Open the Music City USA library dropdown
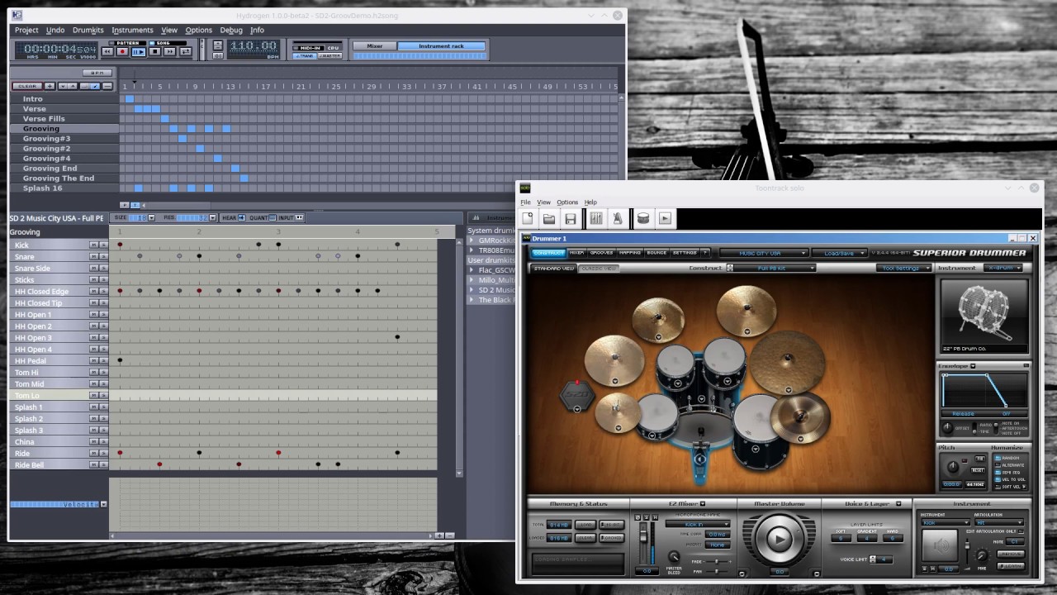The image size is (1057, 595). 762,253
